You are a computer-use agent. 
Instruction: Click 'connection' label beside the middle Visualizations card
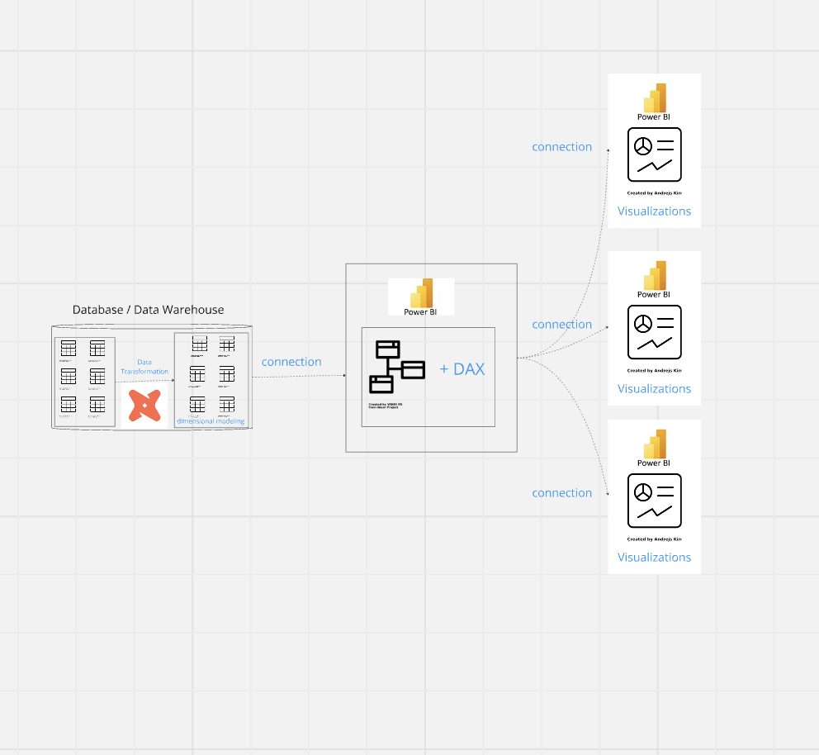pyautogui.click(x=562, y=325)
